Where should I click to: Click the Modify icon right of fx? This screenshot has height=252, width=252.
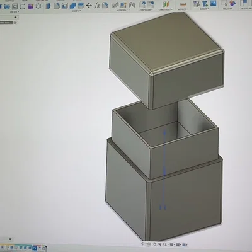(x=105, y=5)
